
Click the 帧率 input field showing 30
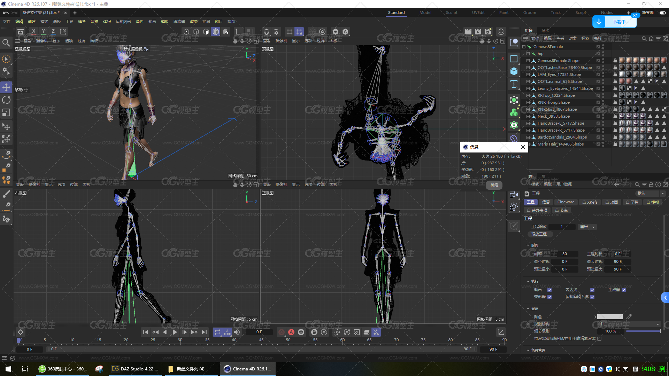(x=564, y=254)
